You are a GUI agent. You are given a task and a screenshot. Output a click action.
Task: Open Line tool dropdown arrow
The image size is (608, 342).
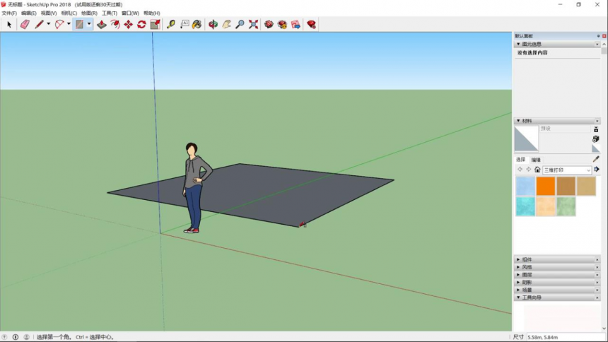point(49,24)
